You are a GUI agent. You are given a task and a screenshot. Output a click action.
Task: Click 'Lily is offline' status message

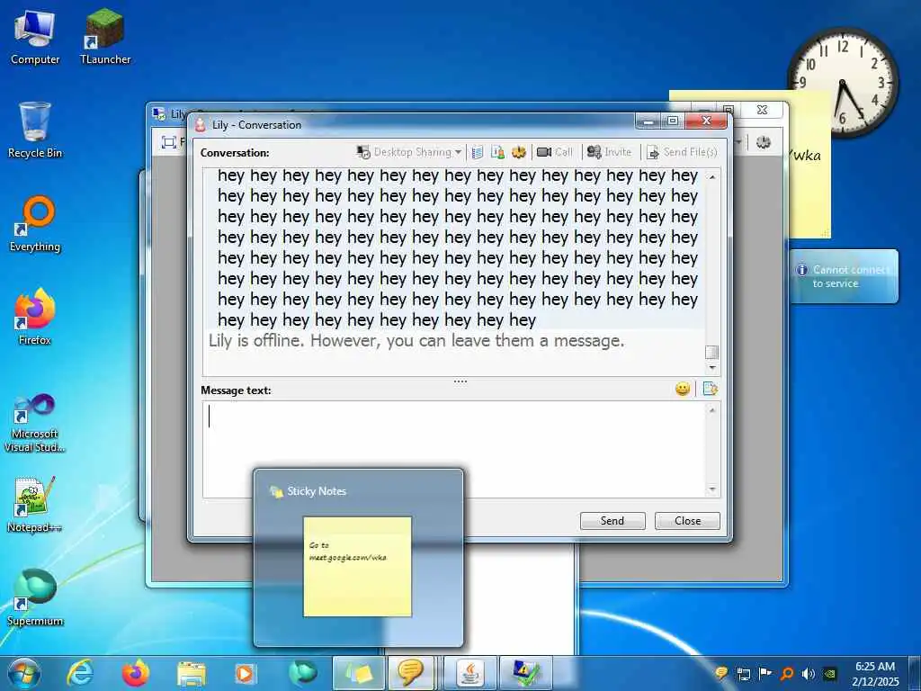[416, 341]
